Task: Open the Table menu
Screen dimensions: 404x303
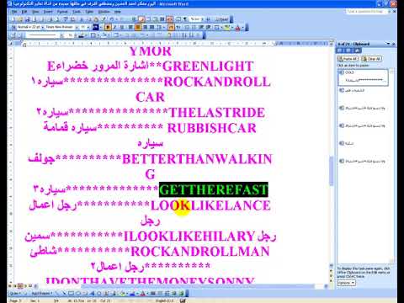Action: coord(89,12)
